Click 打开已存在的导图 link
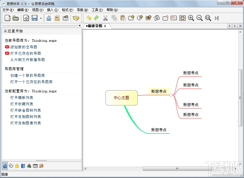This screenshot has width=244, height=178. (x=26, y=53)
